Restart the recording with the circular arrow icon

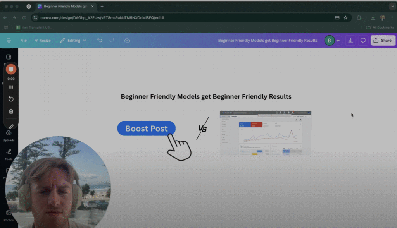pyautogui.click(x=11, y=99)
